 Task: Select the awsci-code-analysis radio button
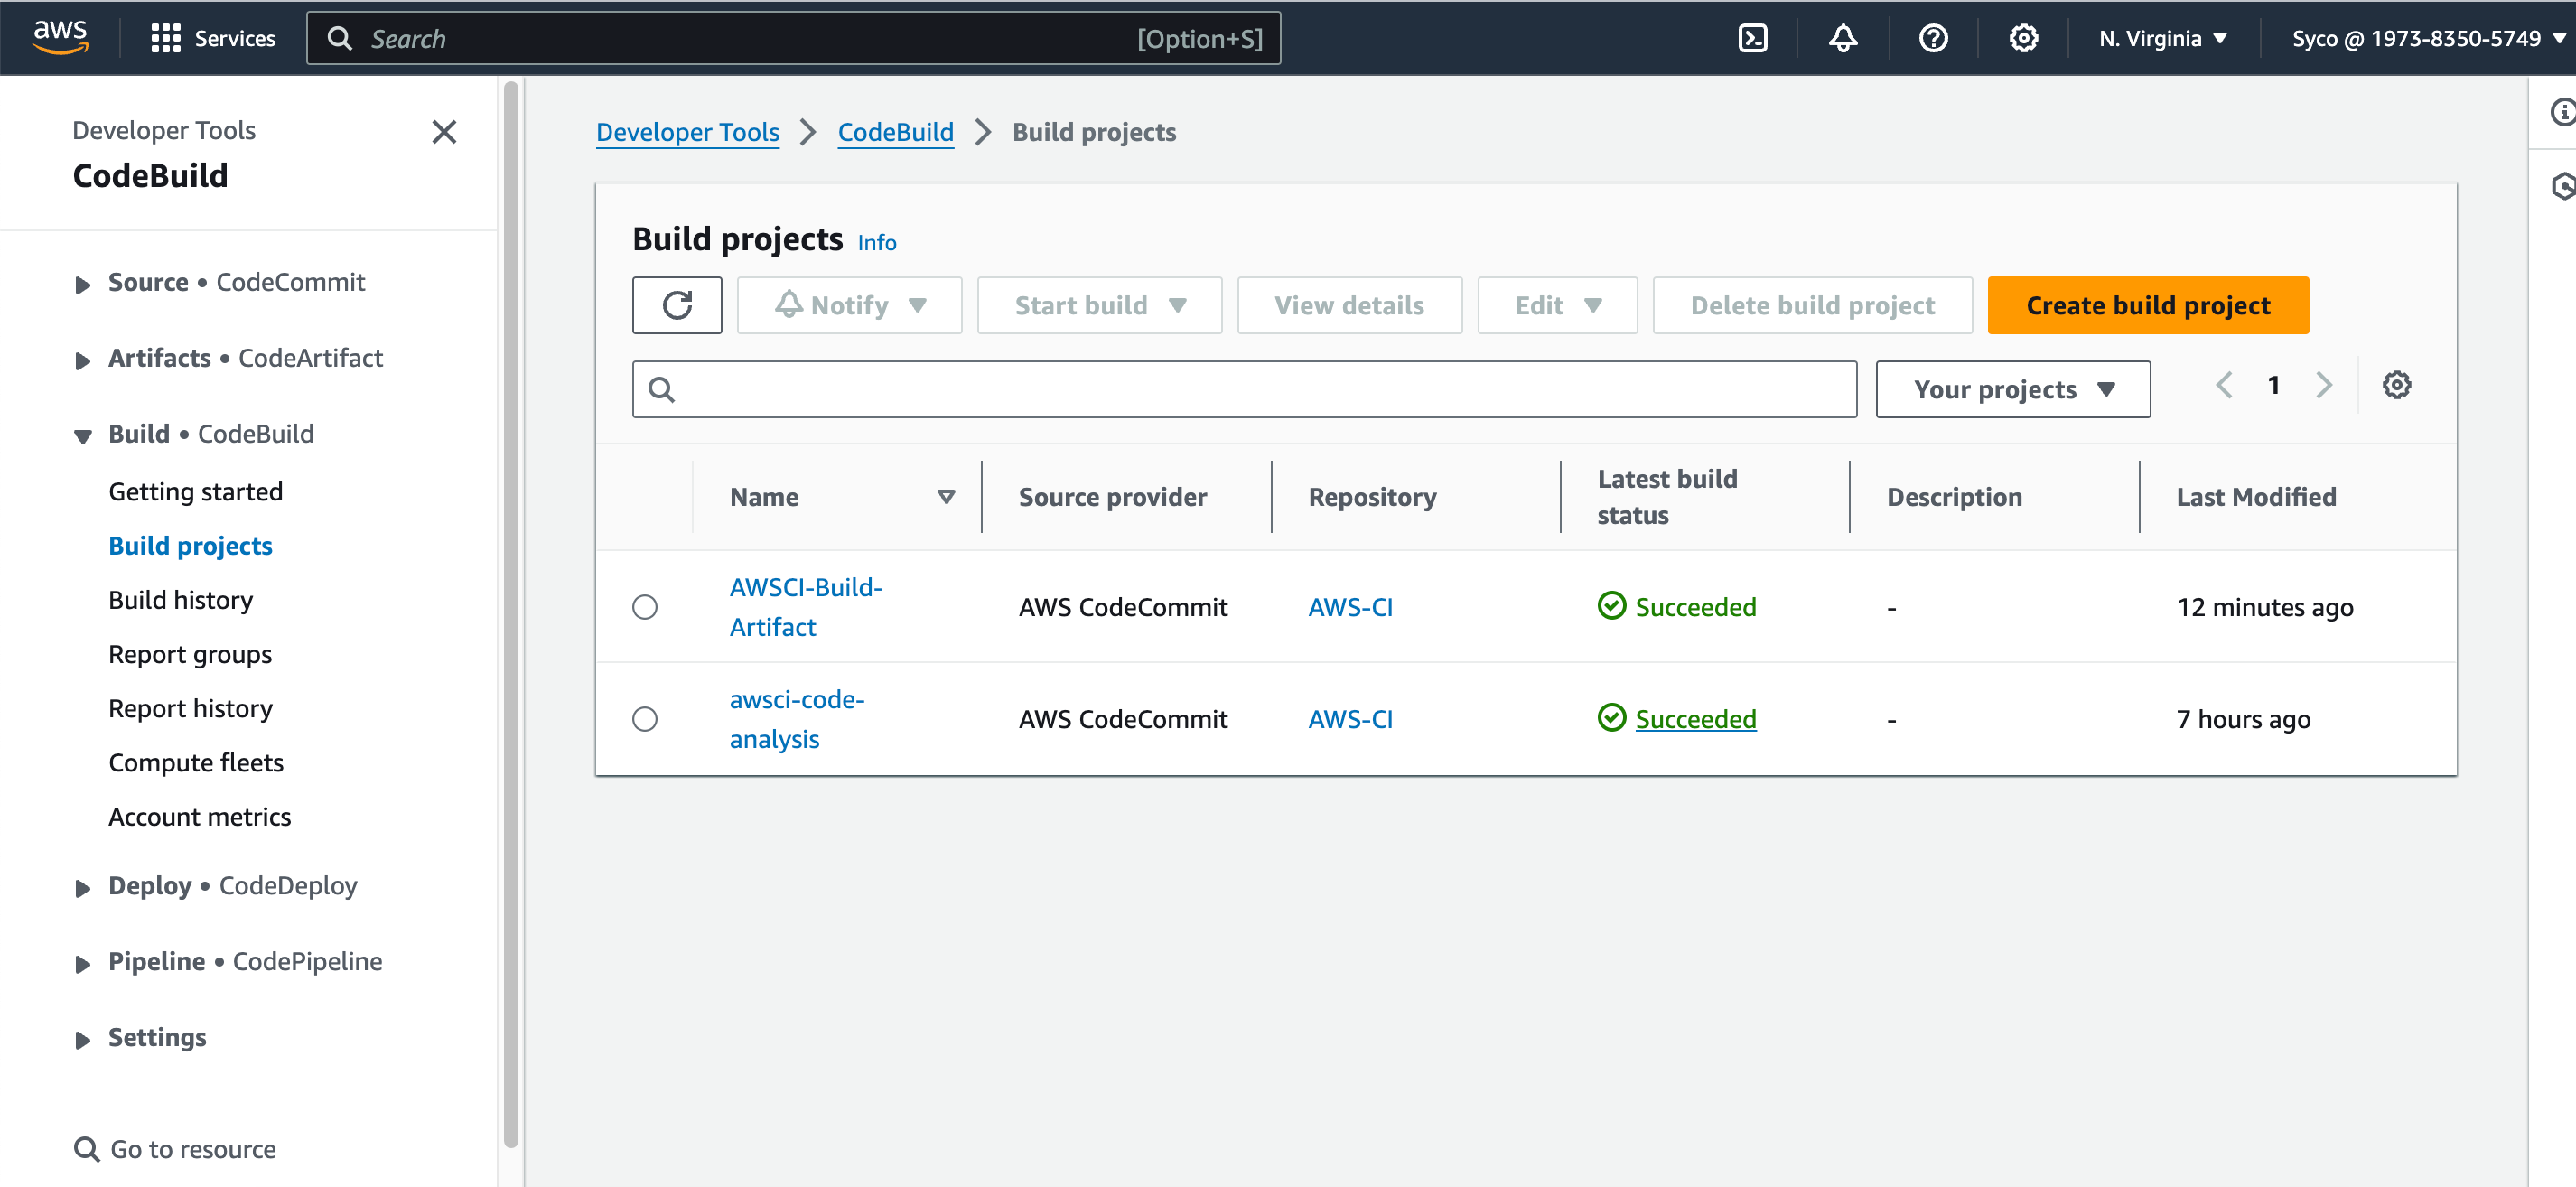tap(645, 719)
